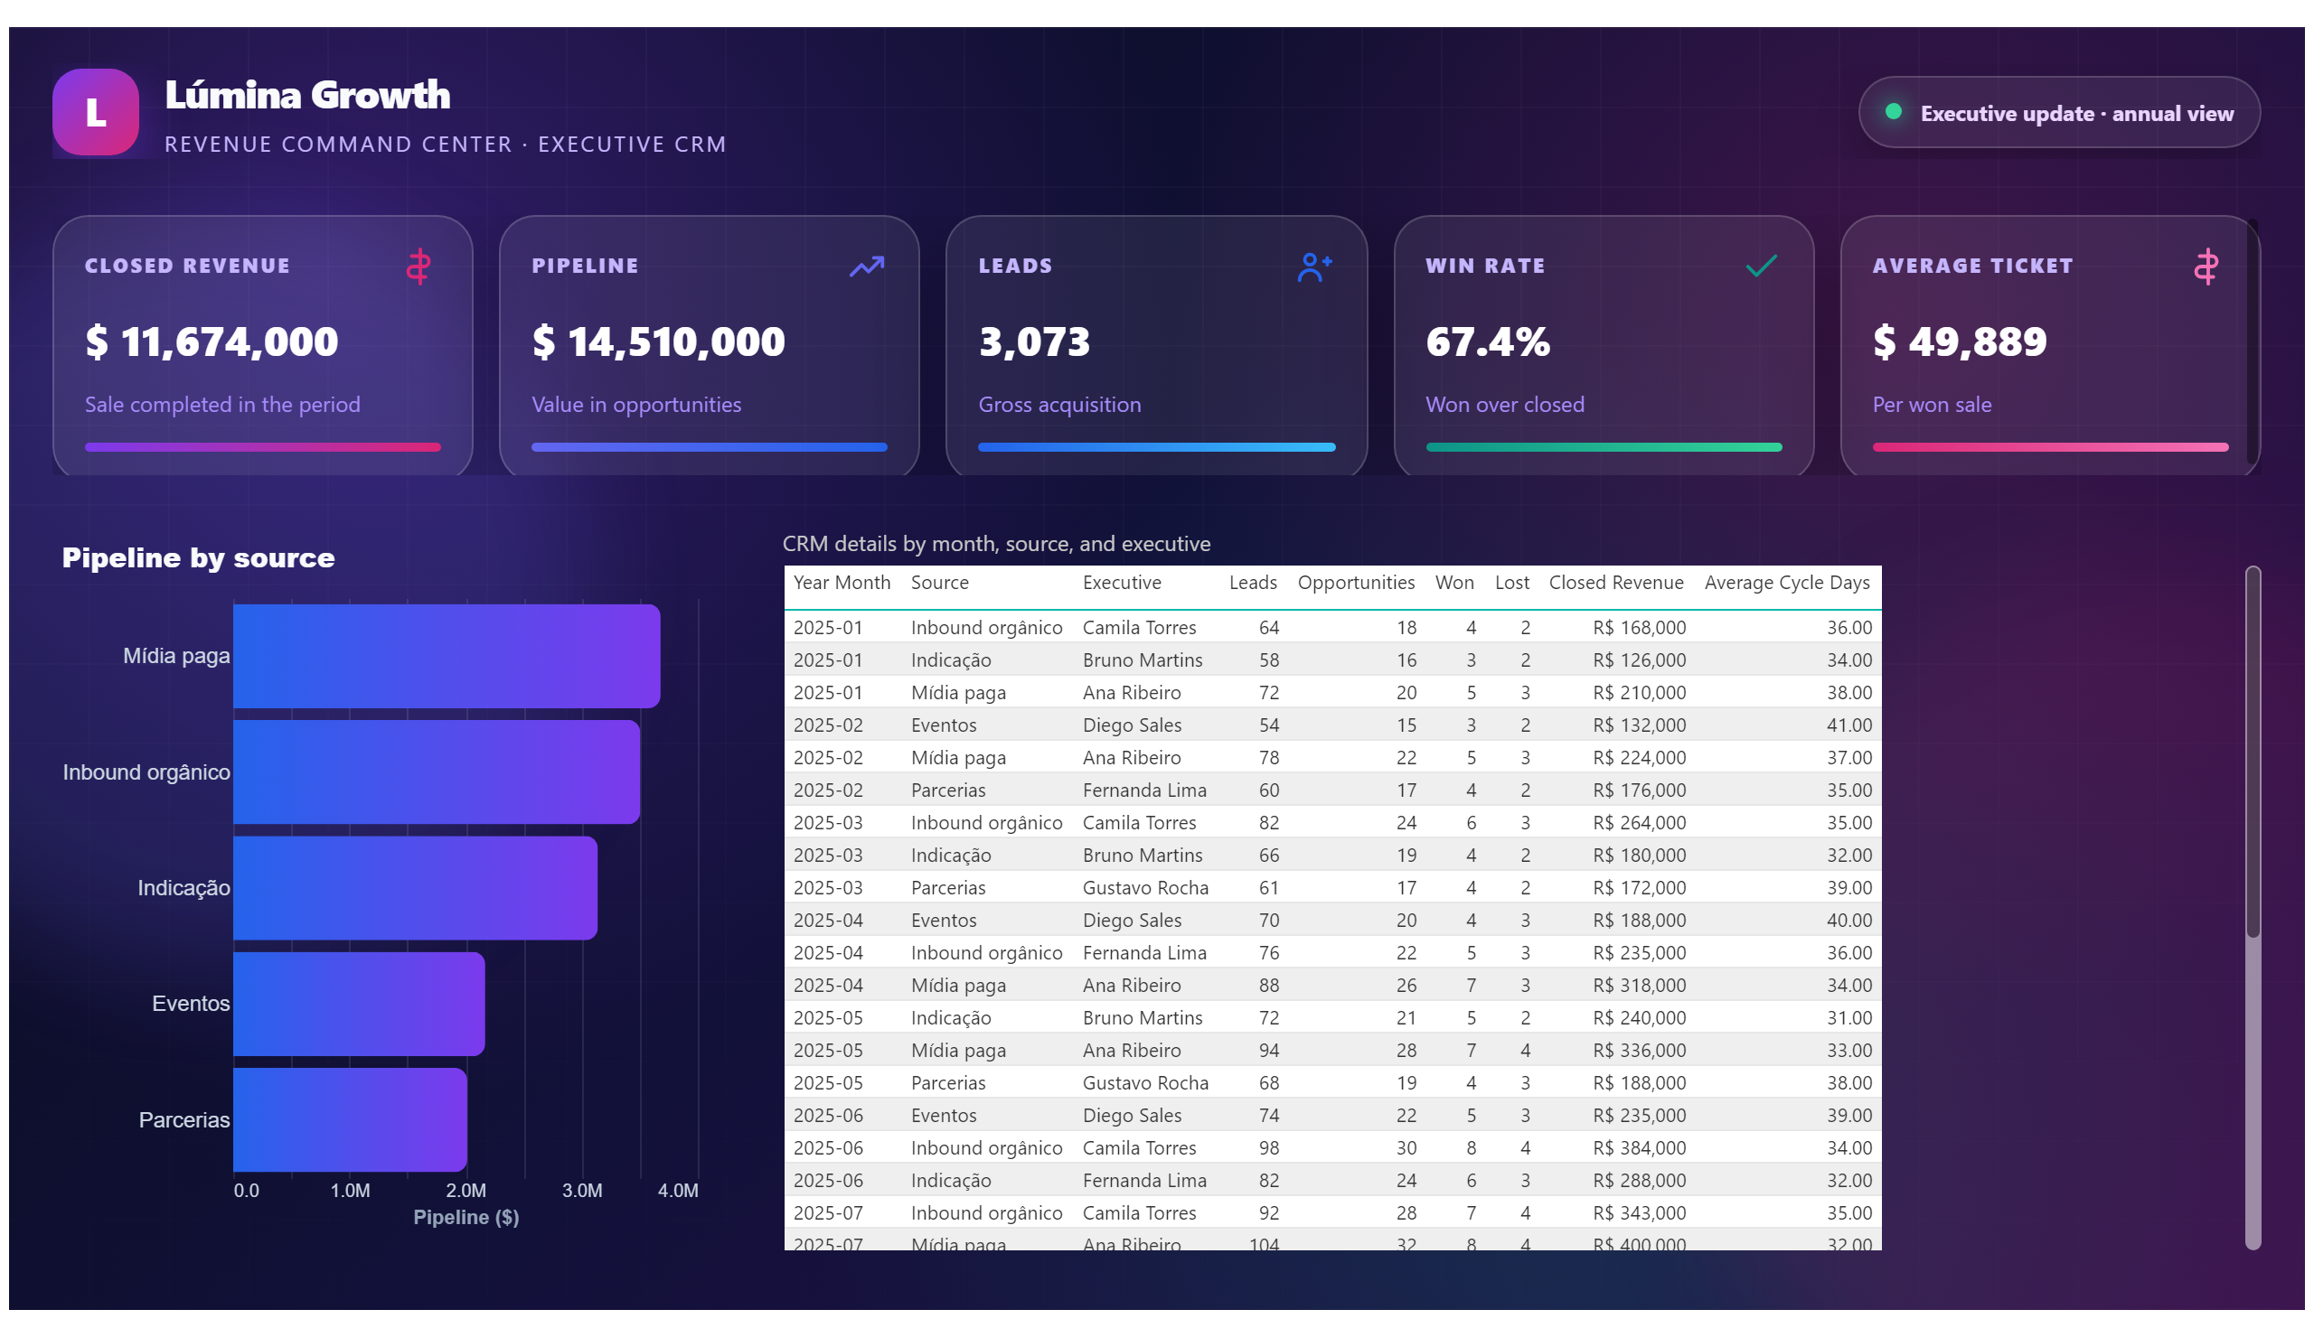Click the Average Ticket dollar icon
This screenshot has width=2314, height=1319.
[x=2205, y=267]
